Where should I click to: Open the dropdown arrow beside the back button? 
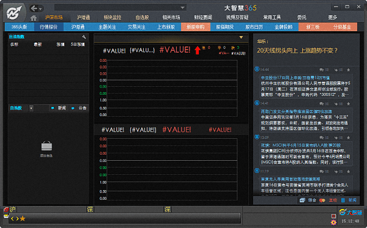40,9
